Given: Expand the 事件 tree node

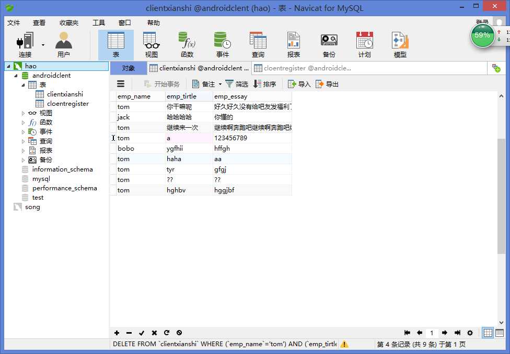Looking at the screenshot, I should pyautogui.click(x=23, y=132).
